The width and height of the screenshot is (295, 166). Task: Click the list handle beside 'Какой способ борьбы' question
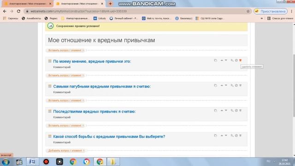(x=50, y=136)
